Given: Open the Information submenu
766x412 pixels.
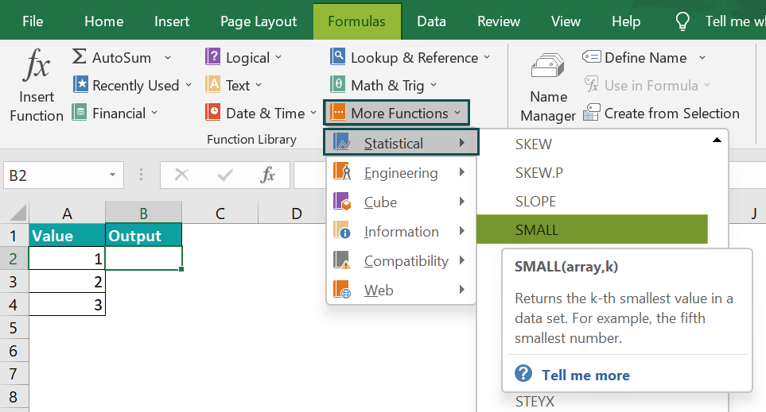Looking at the screenshot, I should coord(401,231).
